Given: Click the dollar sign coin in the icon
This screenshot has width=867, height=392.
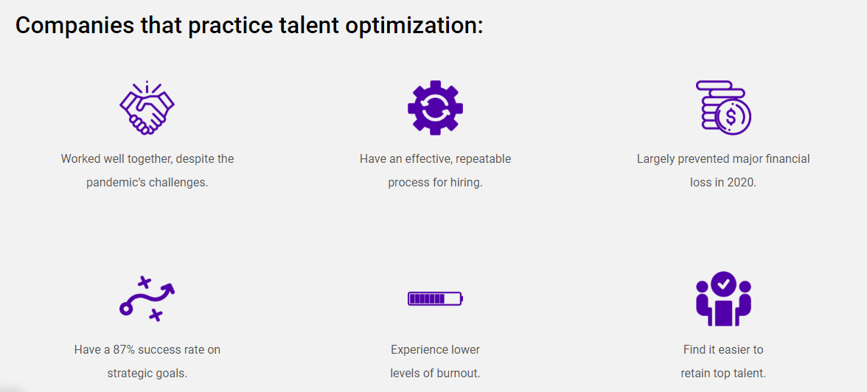Looking at the screenshot, I should [x=732, y=116].
